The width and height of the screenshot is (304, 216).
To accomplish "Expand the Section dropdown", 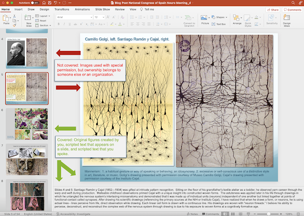I will click(x=43, y=25).
